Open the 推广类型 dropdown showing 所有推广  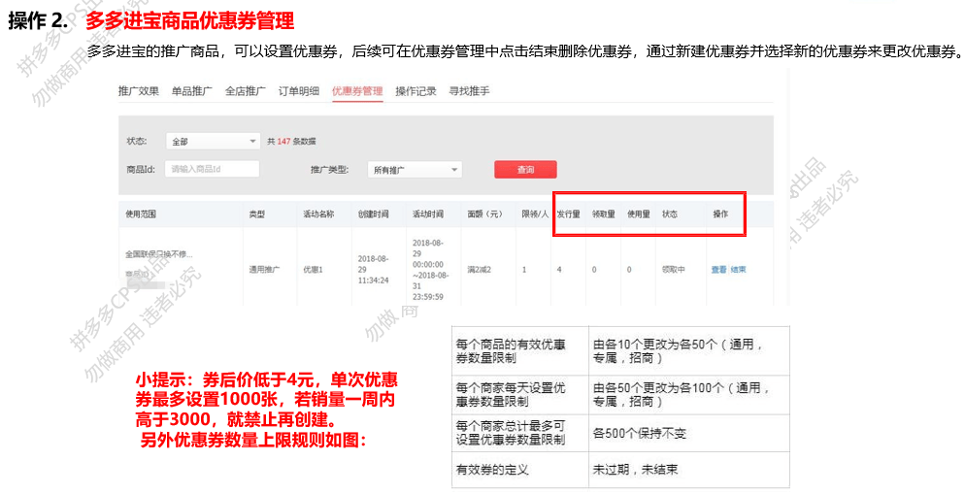click(414, 170)
